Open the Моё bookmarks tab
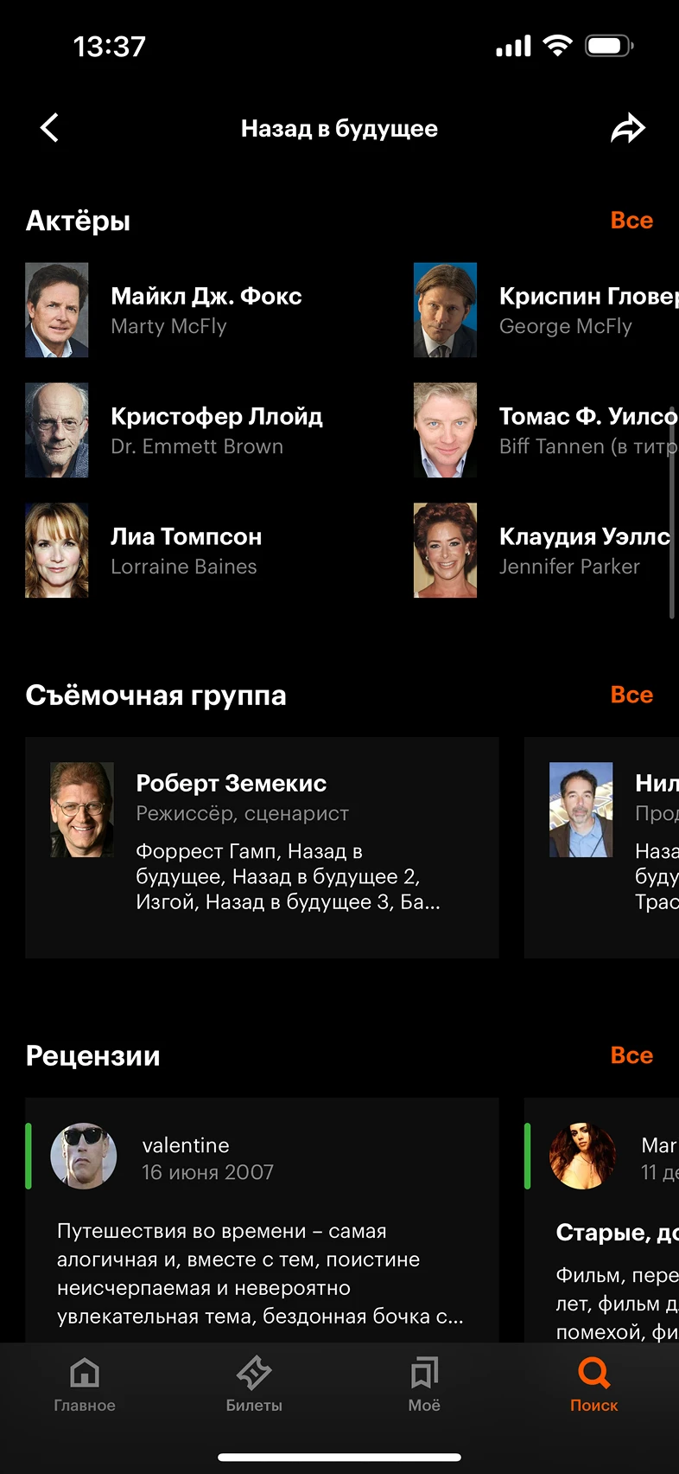The image size is (679, 1474). [x=424, y=1386]
